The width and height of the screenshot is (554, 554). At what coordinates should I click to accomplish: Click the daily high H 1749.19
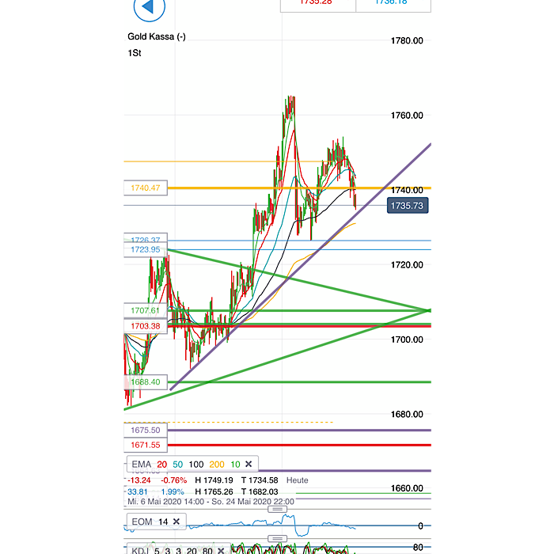[214, 480]
